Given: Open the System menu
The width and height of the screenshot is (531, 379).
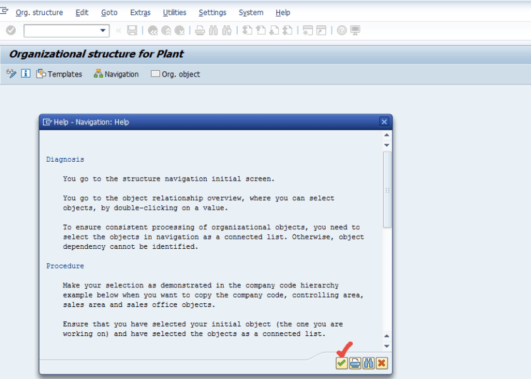Looking at the screenshot, I should [x=251, y=13].
